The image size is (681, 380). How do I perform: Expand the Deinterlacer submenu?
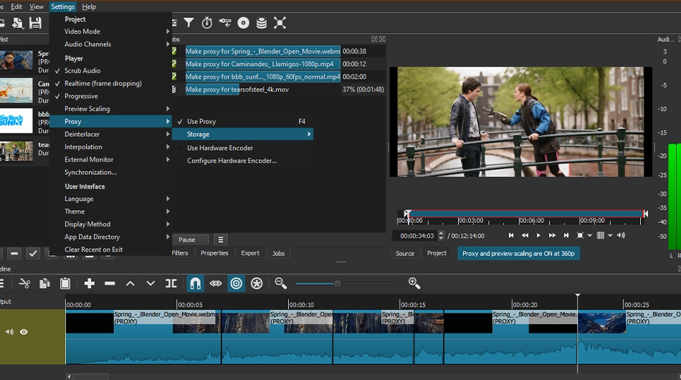110,134
